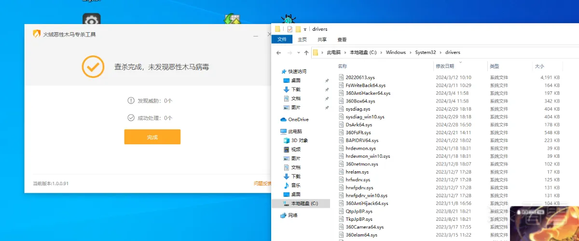Image resolution: width=579 pixels, height=241 pixels.
Task: Click the file icon of hrfwdrv.sys
Action: click(x=341, y=180)
